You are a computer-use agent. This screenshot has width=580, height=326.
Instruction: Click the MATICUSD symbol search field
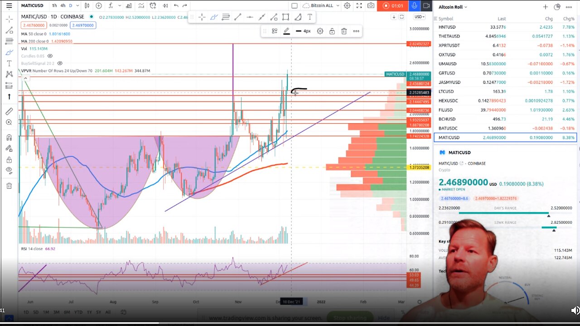coord(33,5)
